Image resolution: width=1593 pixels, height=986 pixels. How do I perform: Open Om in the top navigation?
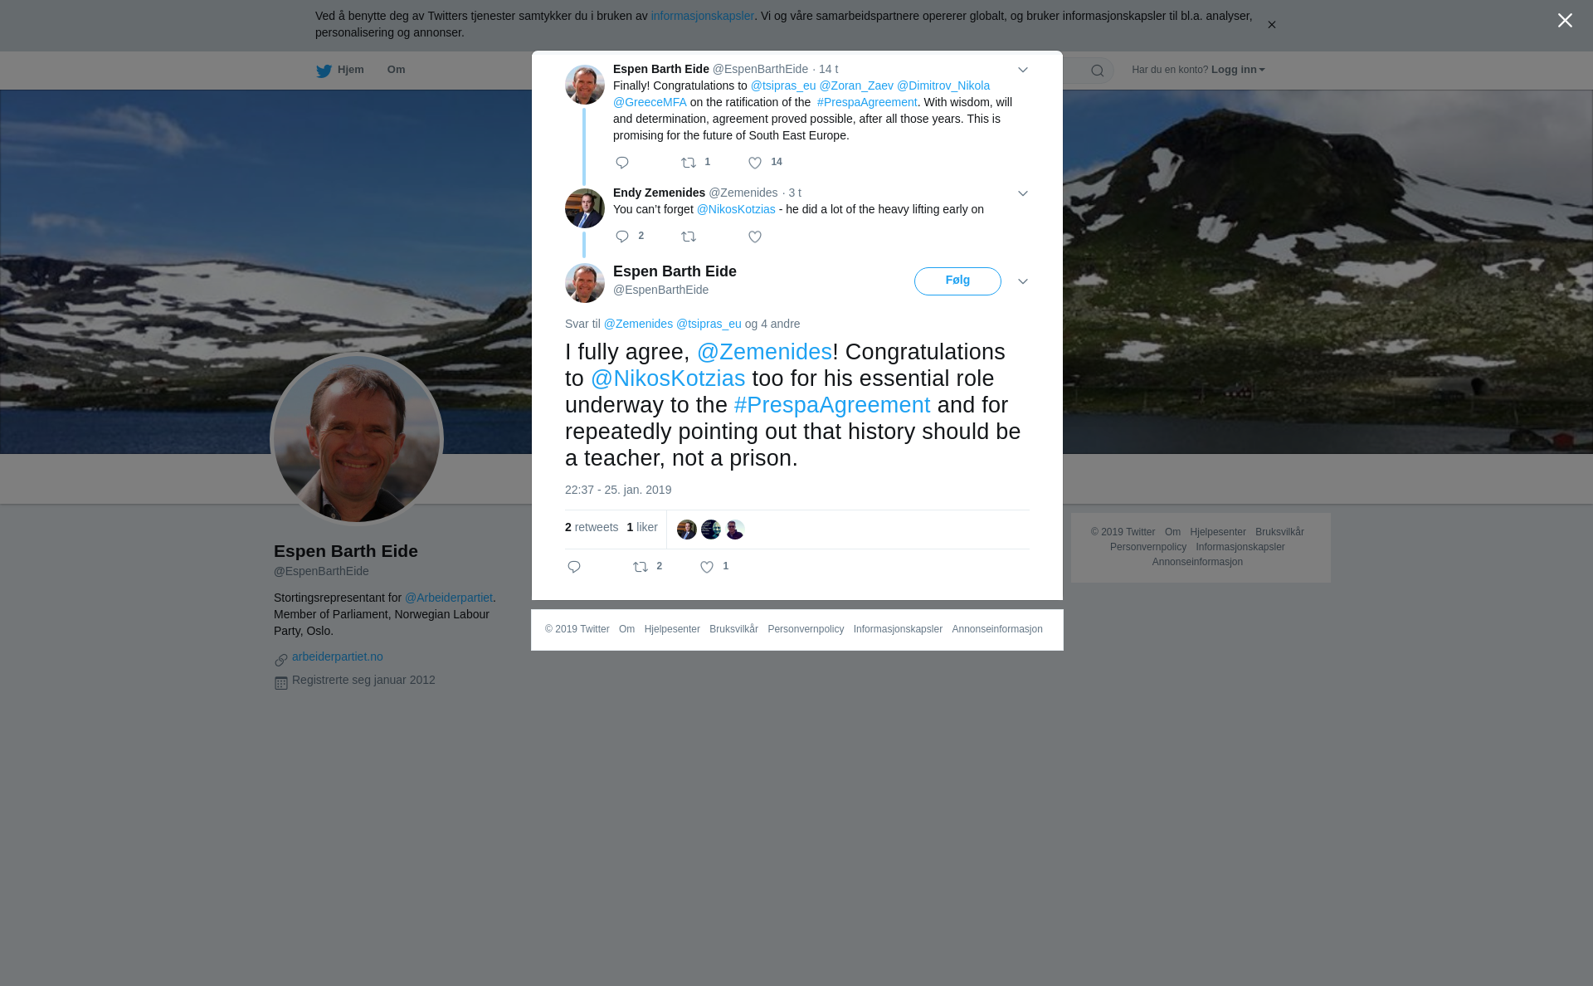click(x=396, y=70)
